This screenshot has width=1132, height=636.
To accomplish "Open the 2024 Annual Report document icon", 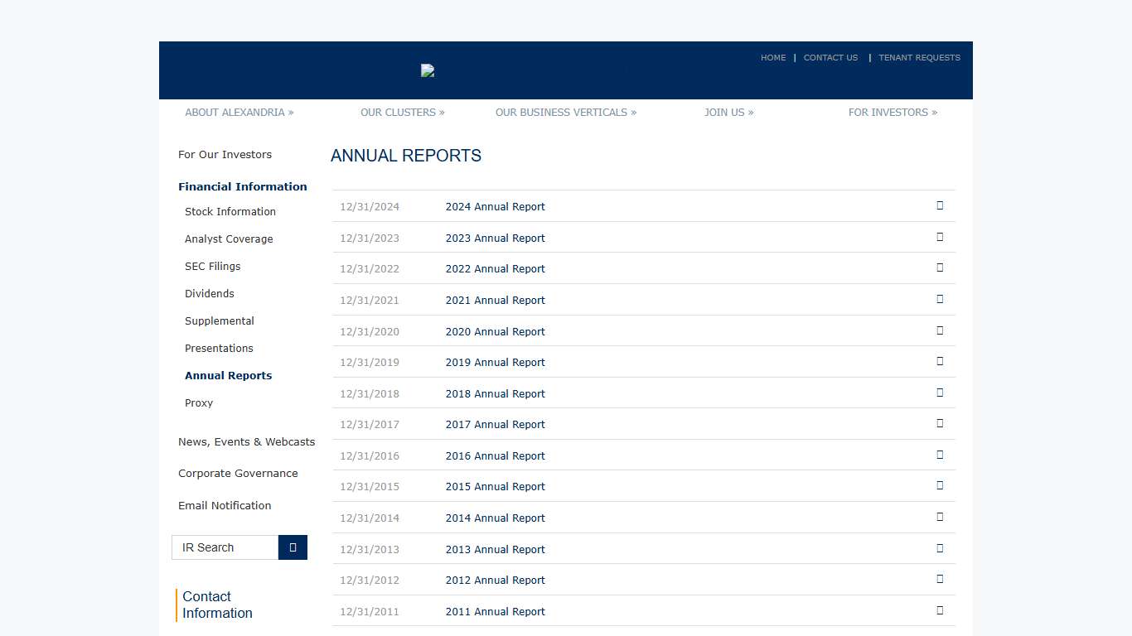I will coord(940,205).
